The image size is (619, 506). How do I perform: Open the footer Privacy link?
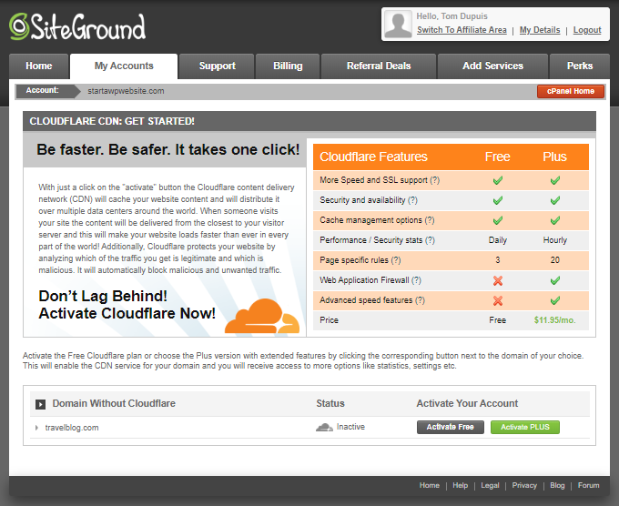524,485
